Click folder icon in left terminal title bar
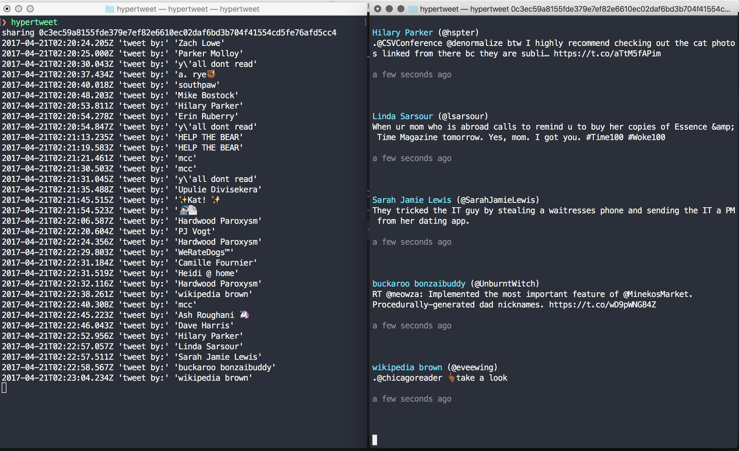739x451 pixels. point(110,9)
